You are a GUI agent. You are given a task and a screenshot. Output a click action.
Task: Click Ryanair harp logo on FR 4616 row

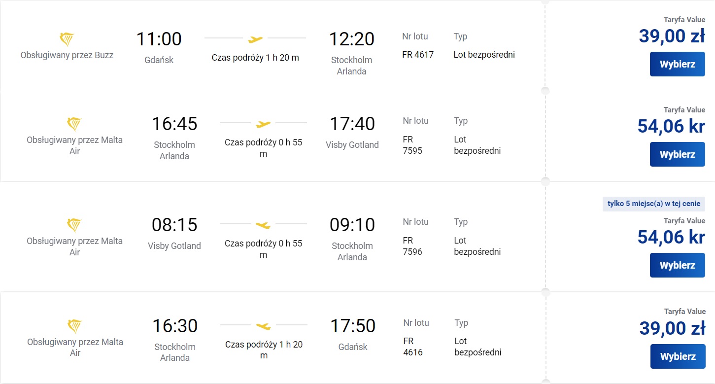(x=75, y=326)
